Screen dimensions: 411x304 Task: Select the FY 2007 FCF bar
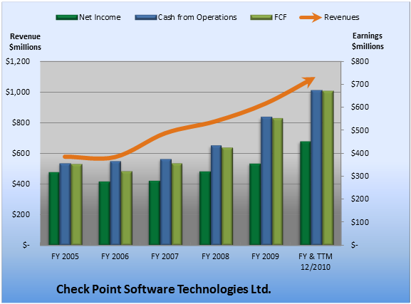point(177,204)
